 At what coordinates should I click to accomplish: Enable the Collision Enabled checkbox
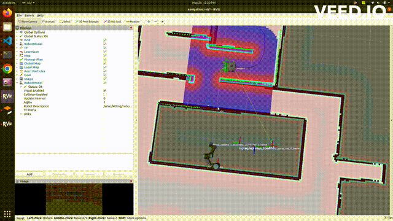[105, 95]
